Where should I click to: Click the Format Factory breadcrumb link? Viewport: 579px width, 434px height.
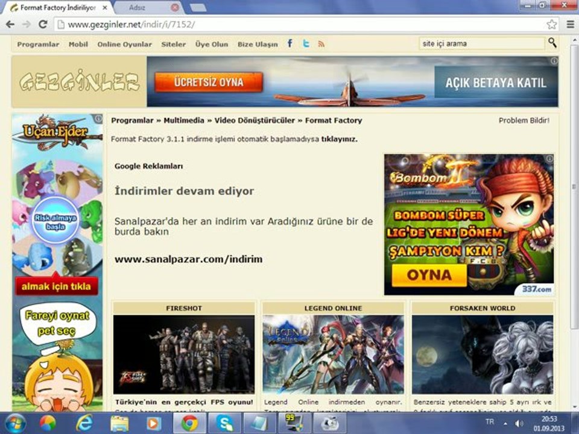(x=334, y=121)
